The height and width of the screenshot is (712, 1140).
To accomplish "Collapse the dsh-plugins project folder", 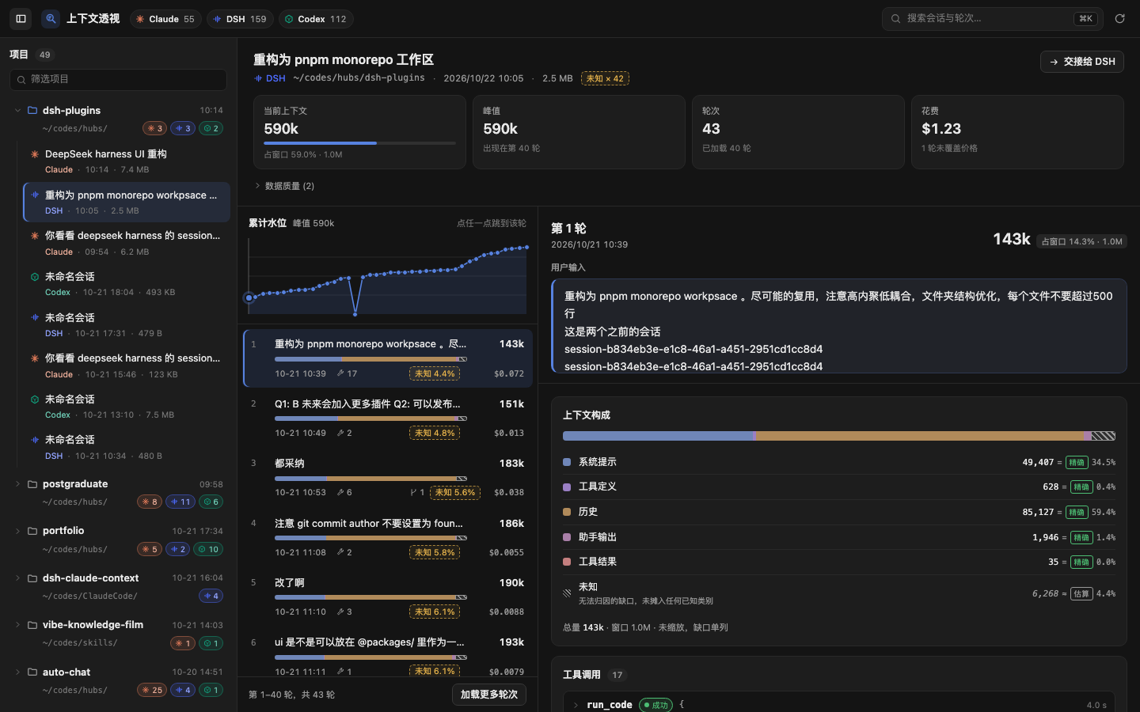I will point(17,110).
